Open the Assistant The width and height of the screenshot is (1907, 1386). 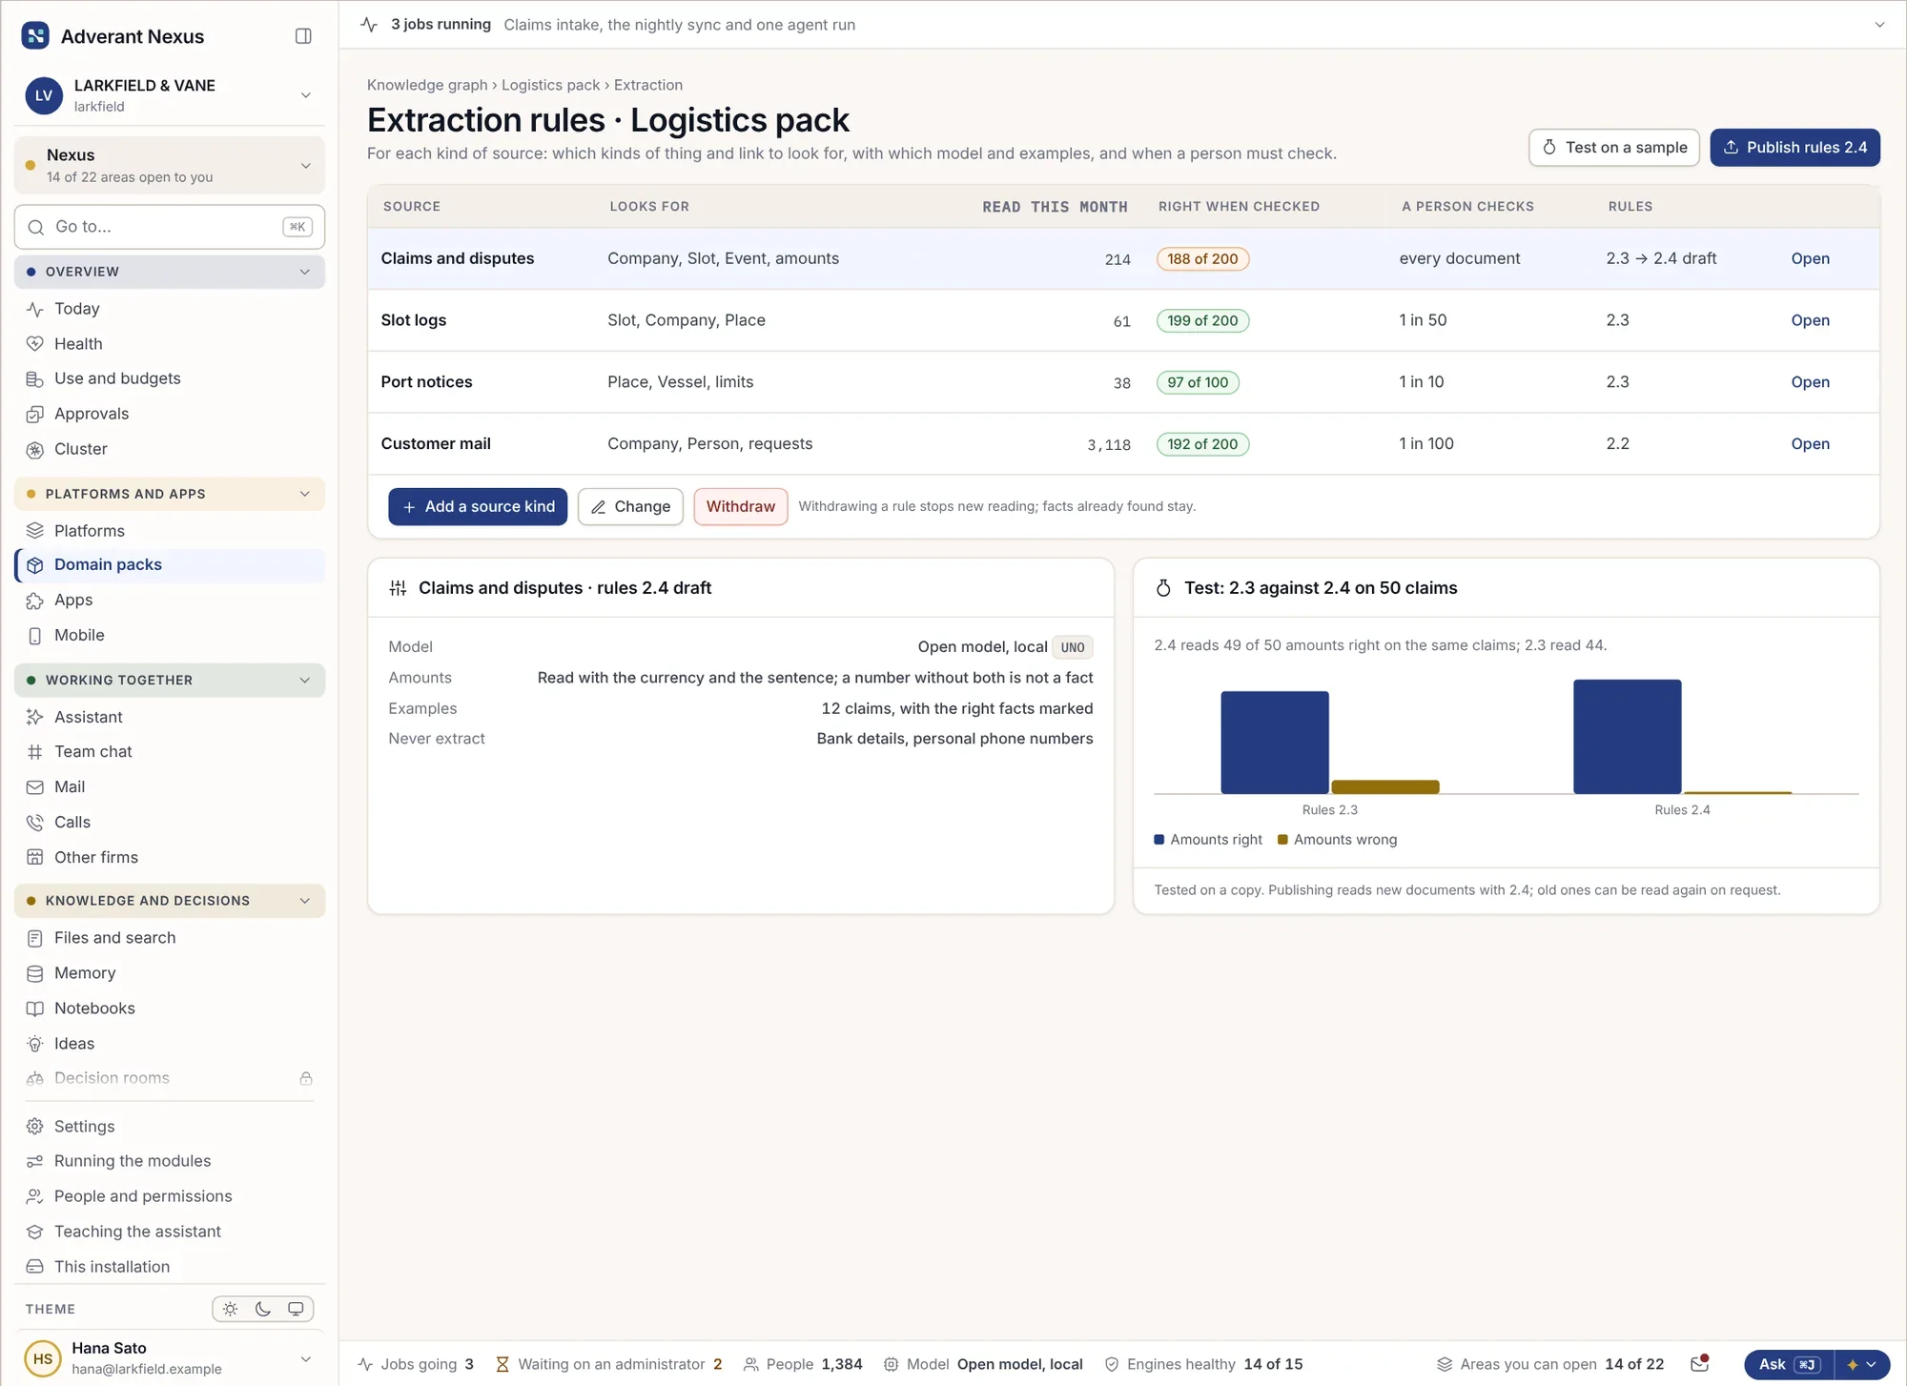[88, 717]
